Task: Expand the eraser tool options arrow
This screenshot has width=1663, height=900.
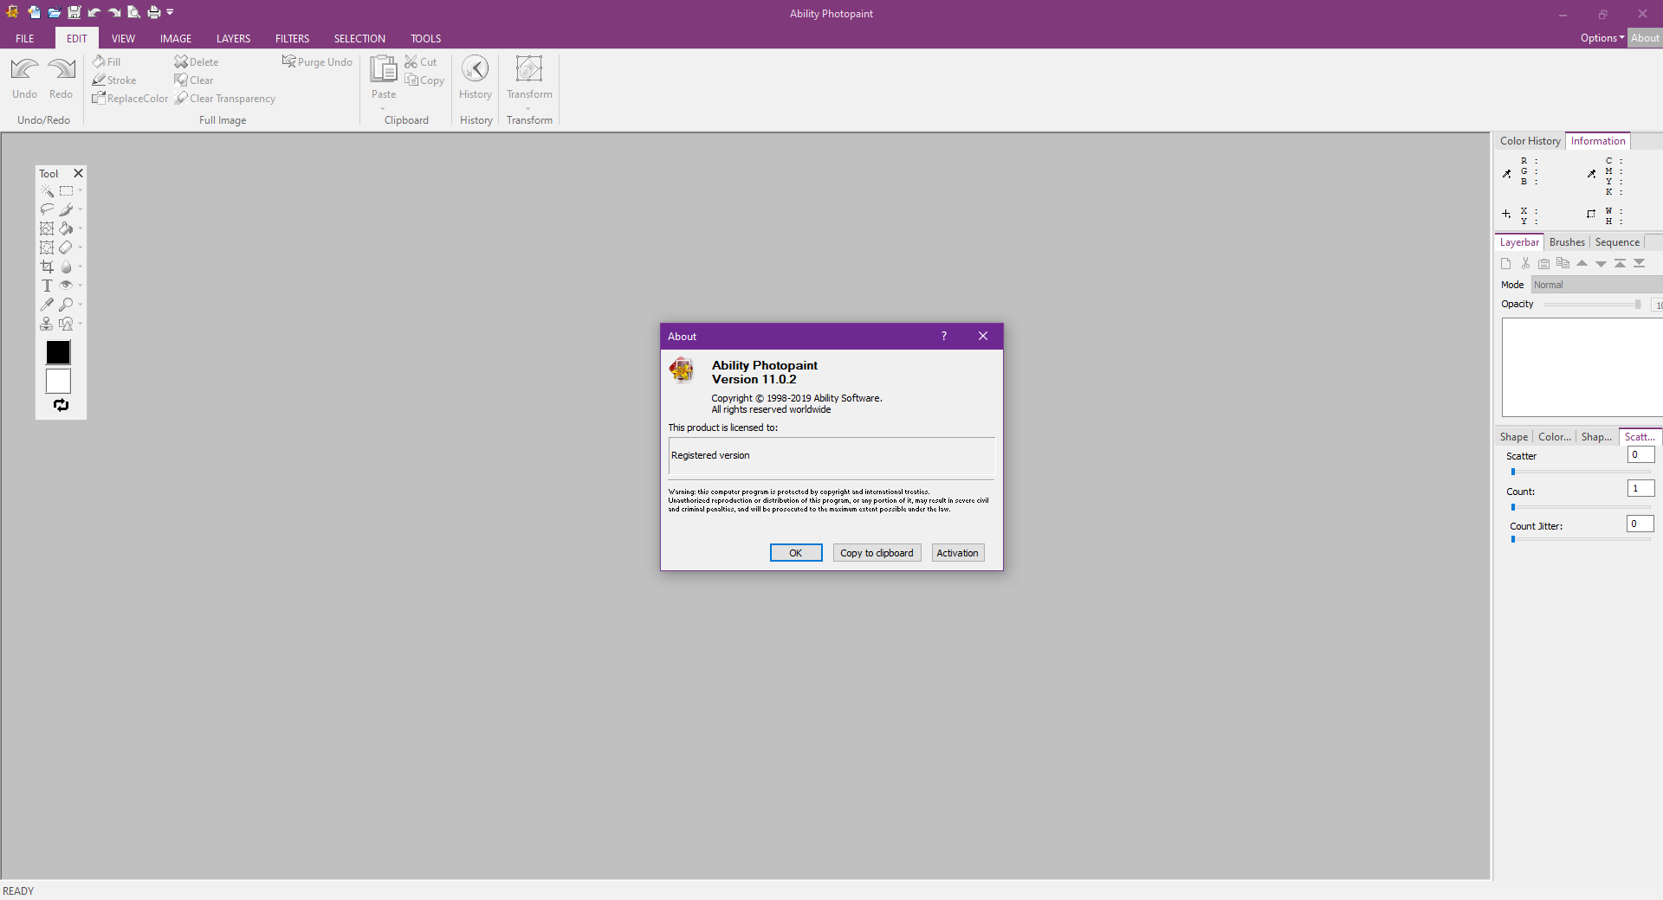Action: [81, 247]
